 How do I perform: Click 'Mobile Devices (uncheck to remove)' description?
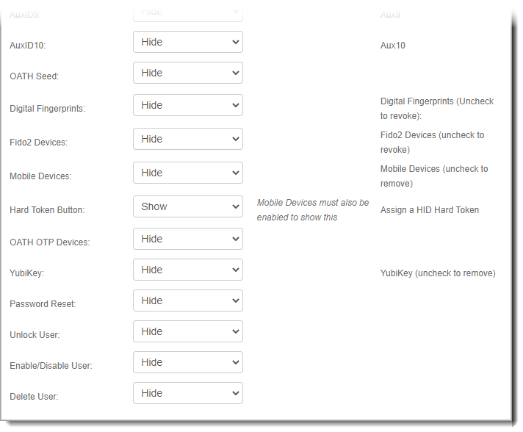(x=433, y=176)
